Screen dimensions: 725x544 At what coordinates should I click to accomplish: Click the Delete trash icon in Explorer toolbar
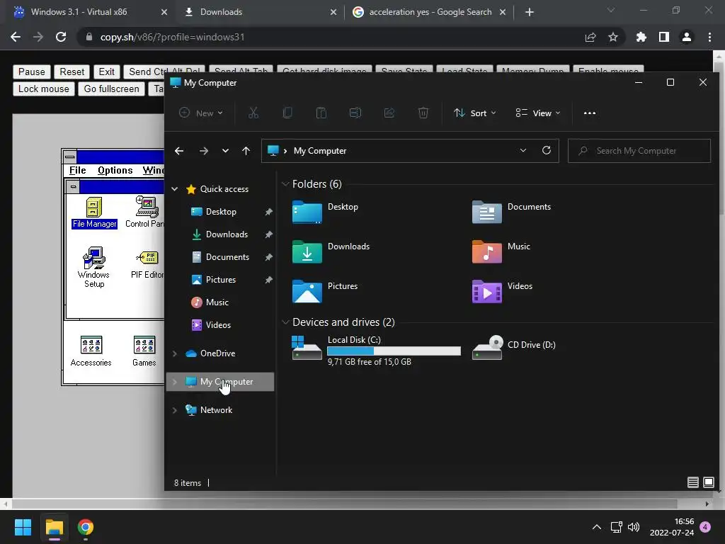pos(423,113)
